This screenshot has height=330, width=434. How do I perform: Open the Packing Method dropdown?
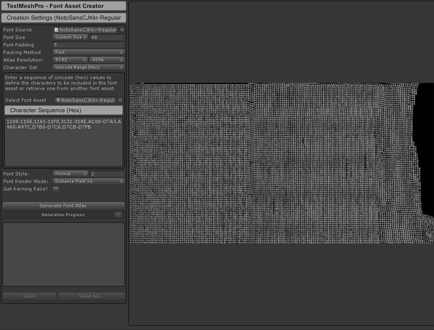point(88,52)
